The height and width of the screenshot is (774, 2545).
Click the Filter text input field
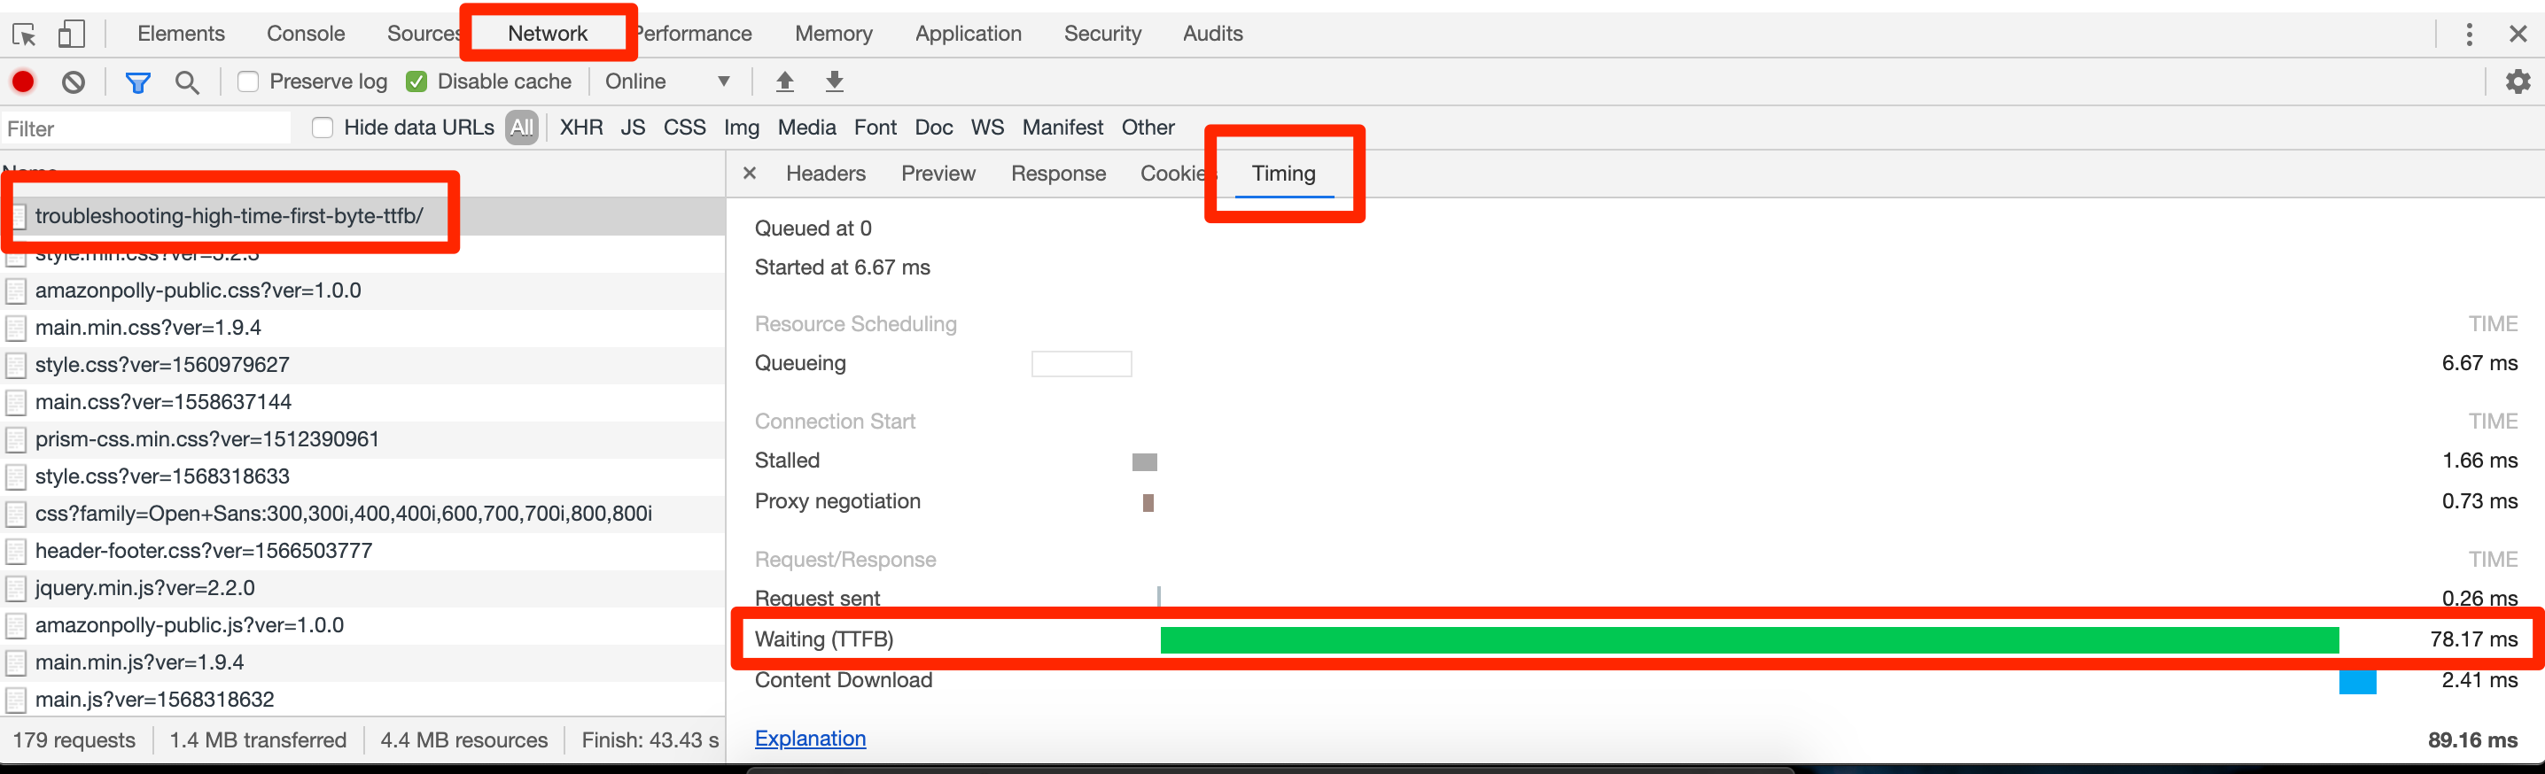(148, 128)
